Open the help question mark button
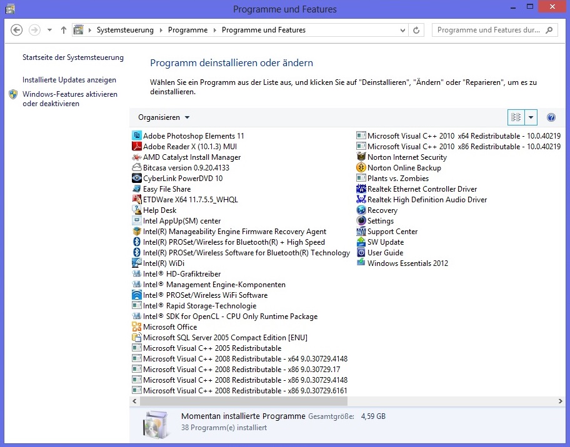This screenshot has height=447, width=570. (551, 117)
